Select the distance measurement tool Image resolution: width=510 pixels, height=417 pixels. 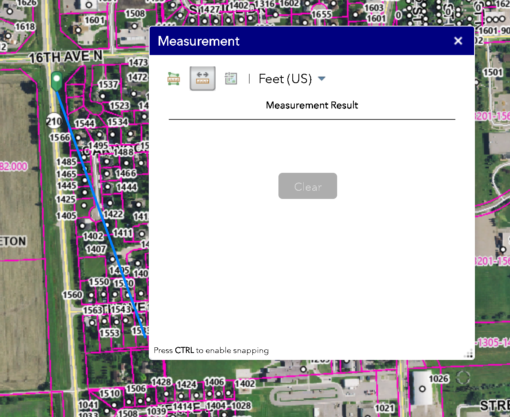[x=203, y=78]
